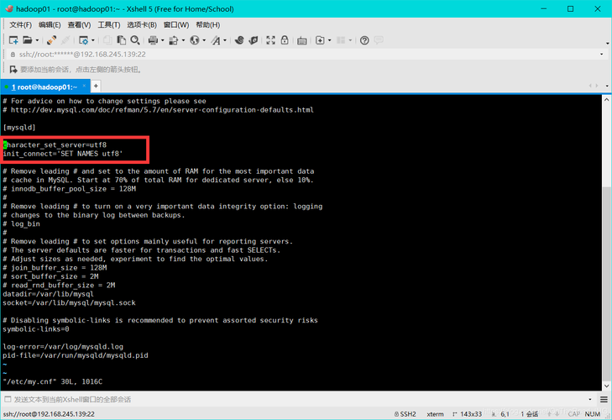Click the grayed layout panes icon
Viewport: 612px width, 420px height.
(341, 40)
